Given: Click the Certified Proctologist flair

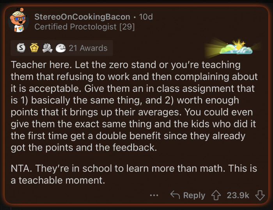Looking at the screenshot, I should (74, 27).
